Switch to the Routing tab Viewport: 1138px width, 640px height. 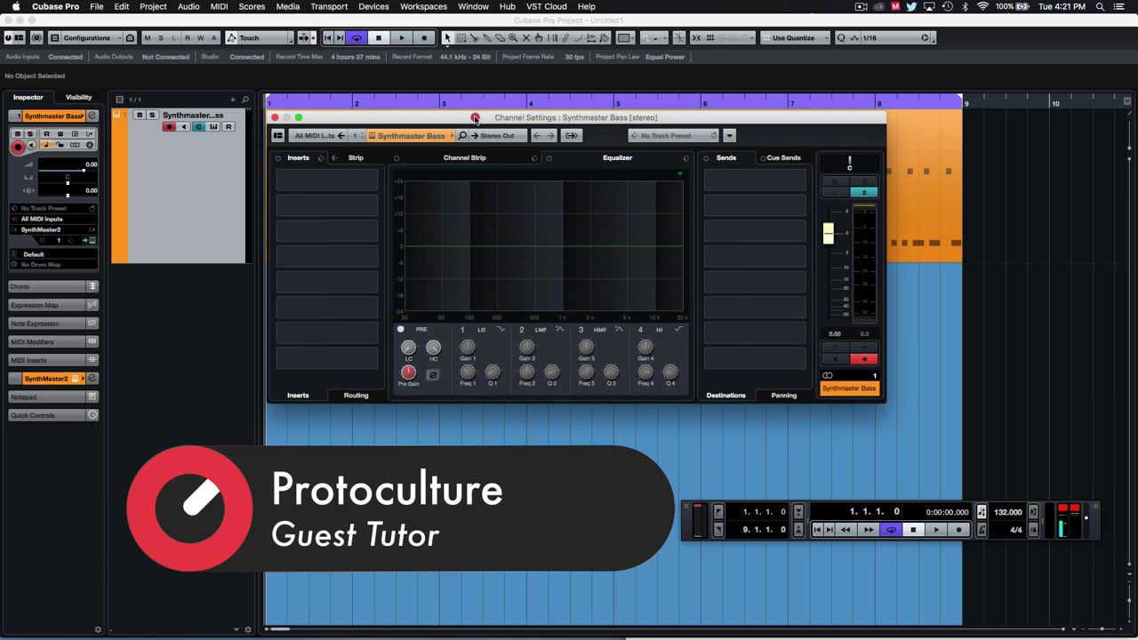356,396
